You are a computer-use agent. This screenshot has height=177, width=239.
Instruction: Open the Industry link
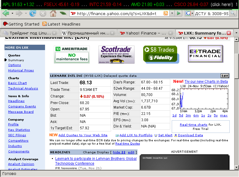(15, 146)
